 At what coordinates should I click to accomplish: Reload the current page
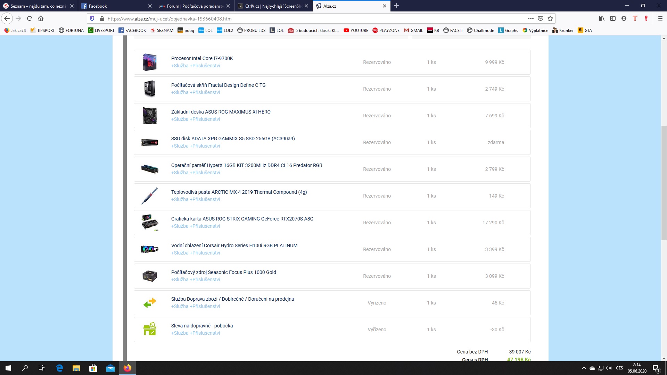pyautogui.click(x=30, y=18)
